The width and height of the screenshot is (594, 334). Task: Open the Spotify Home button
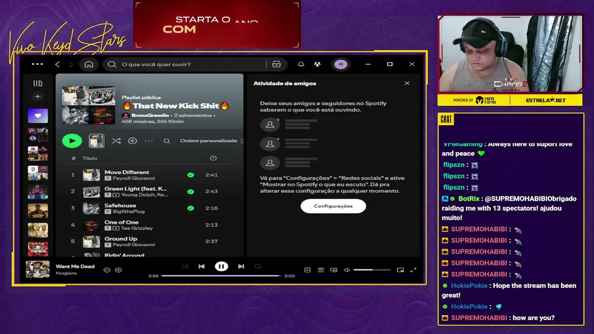[x=89, y=64]
